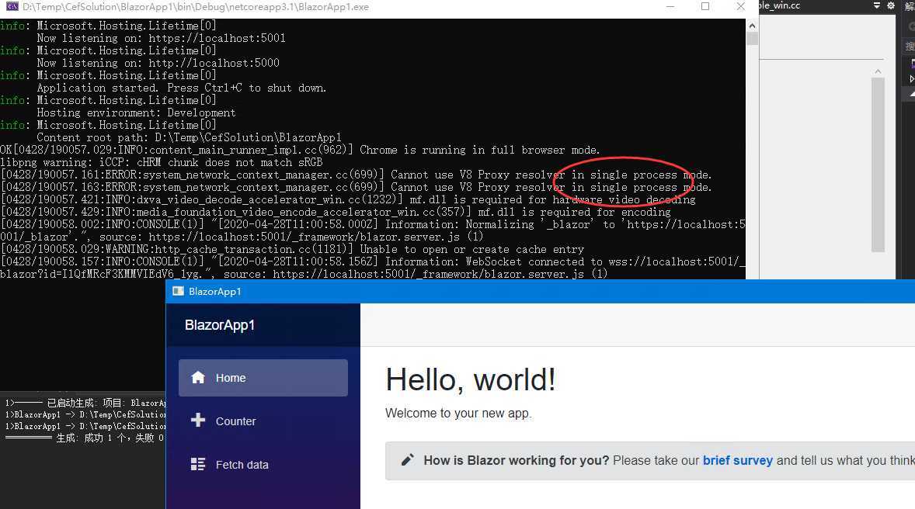The image size is (915, 509).
Task: Click the Fetch data list icon
Action: [198, 464]
